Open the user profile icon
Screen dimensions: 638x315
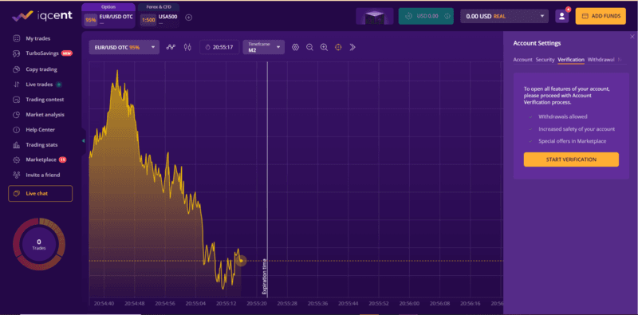coord(562,16)
